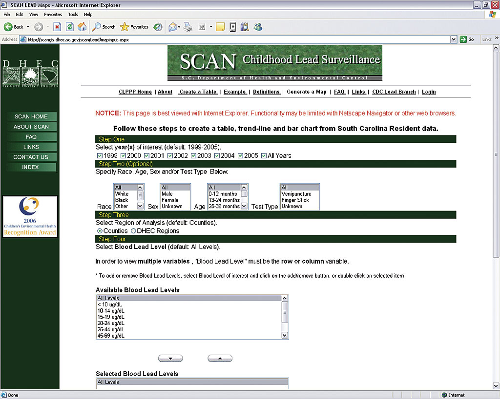Click Age list down arrow
Viewport: 500px width, 399px height.
pos(244,206)
